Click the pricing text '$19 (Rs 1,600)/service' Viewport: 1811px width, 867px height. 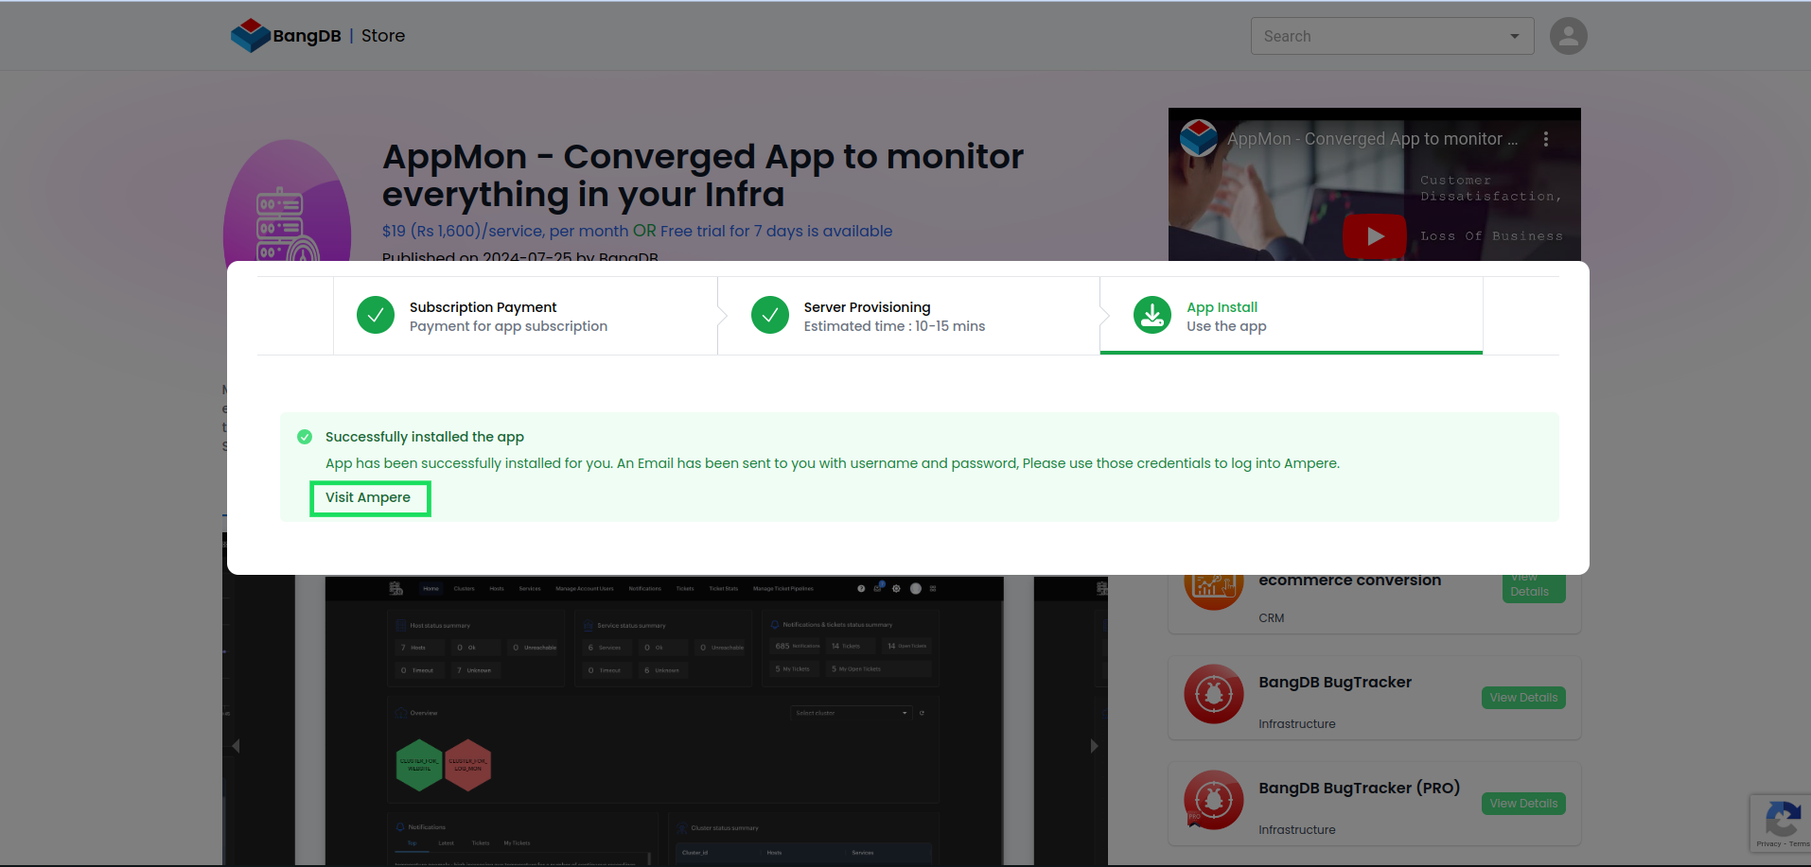464,231
